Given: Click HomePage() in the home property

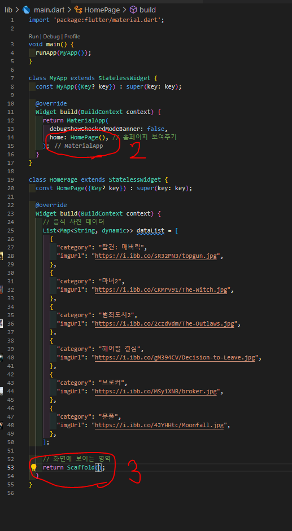Looking at the screenshot, I should click(x=88, y=138).
